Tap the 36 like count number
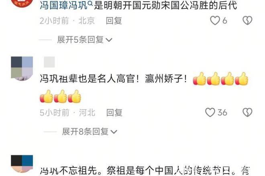Viewport: 265px width, 176px height. click(x=222, y=113)
